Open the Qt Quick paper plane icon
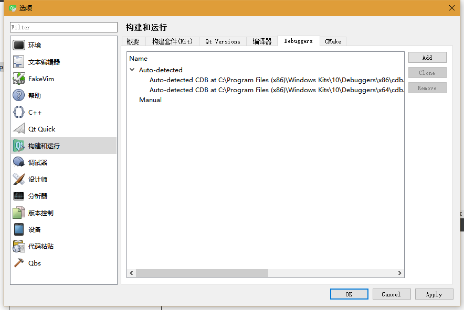The height and width of the screenshot is (310, 464). 19,129
